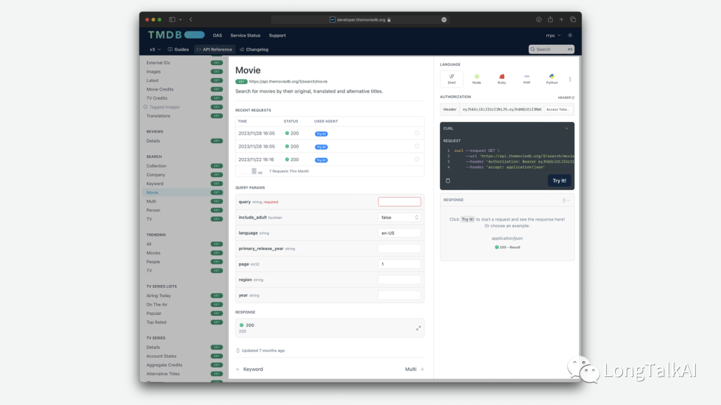Open Safari downloads icon

point(539,20)
